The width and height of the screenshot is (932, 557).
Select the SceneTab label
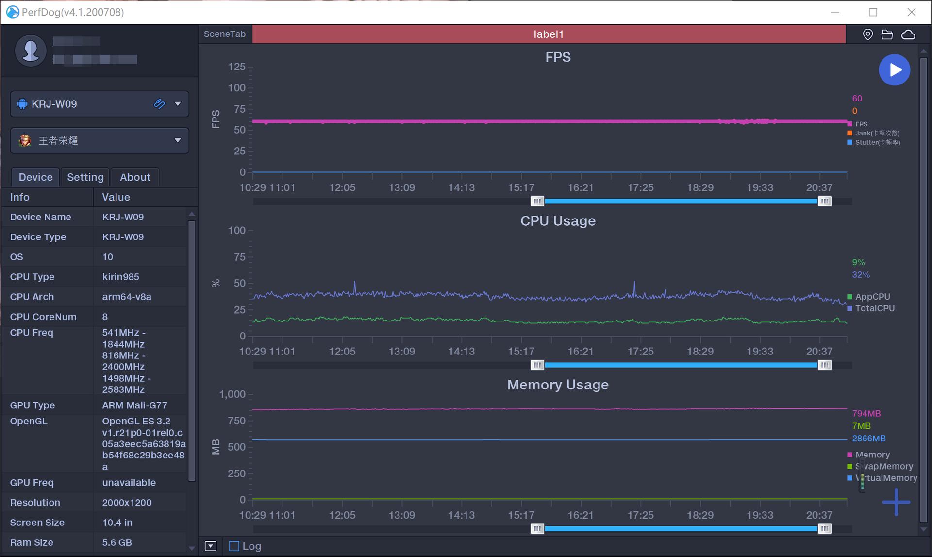(x=225, y=34)
